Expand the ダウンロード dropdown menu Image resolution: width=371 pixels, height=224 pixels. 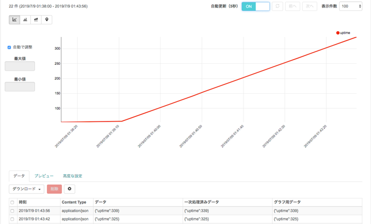coord(27,189)
